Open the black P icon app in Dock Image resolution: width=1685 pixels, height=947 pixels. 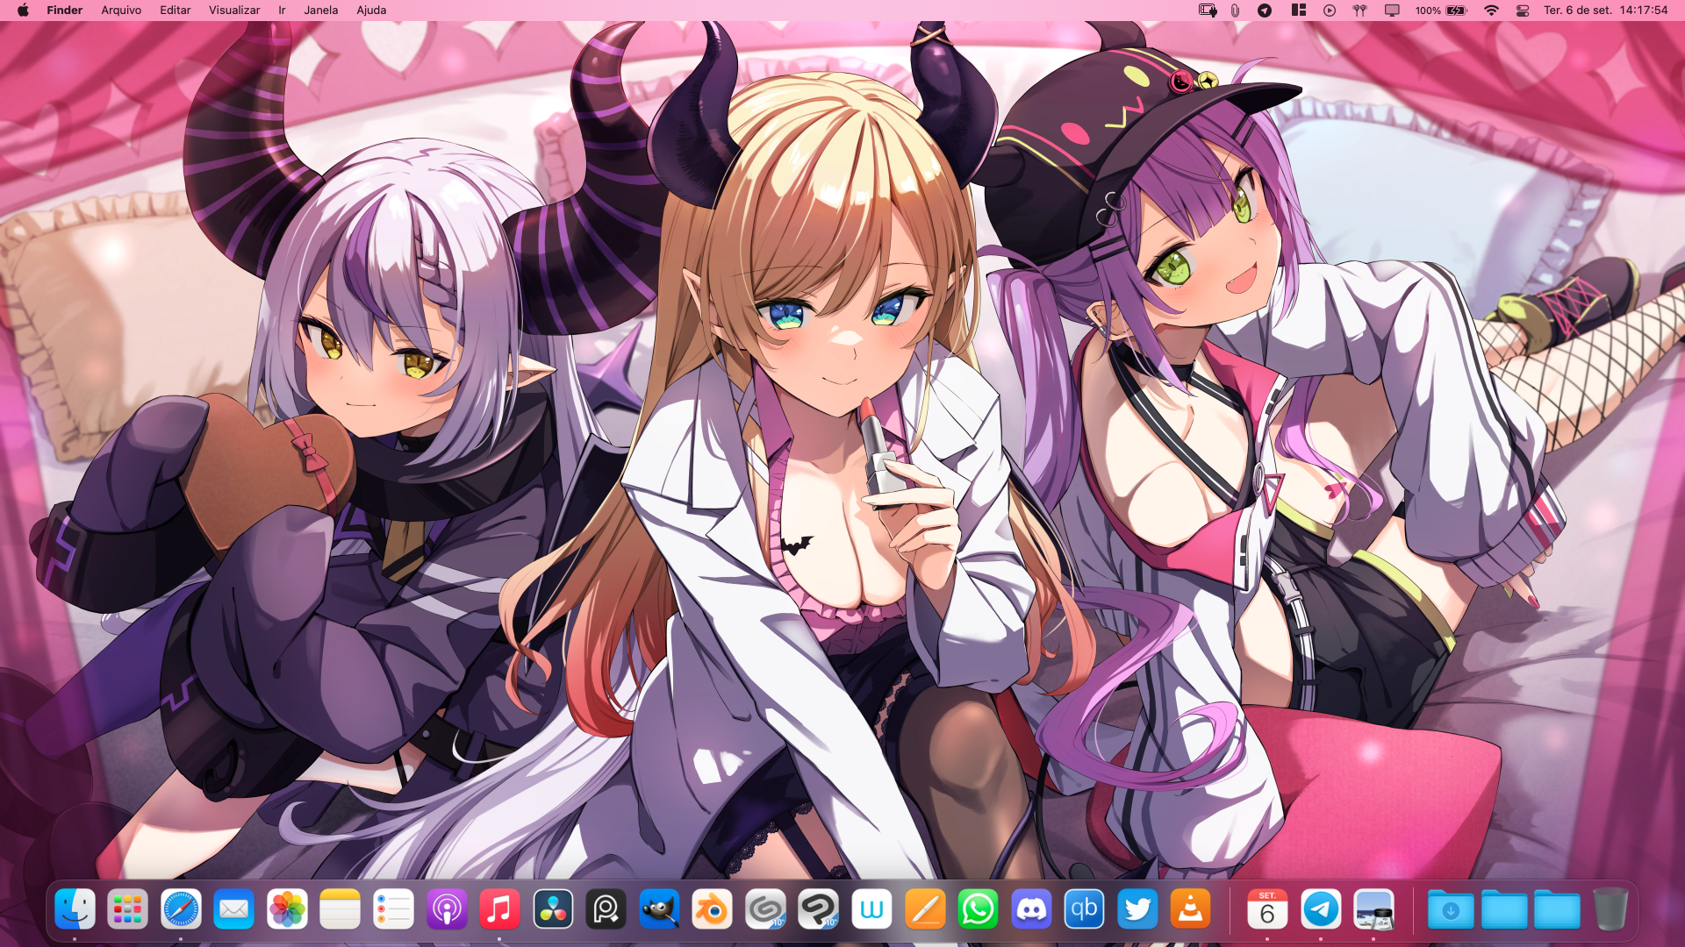tap(606, 909)
